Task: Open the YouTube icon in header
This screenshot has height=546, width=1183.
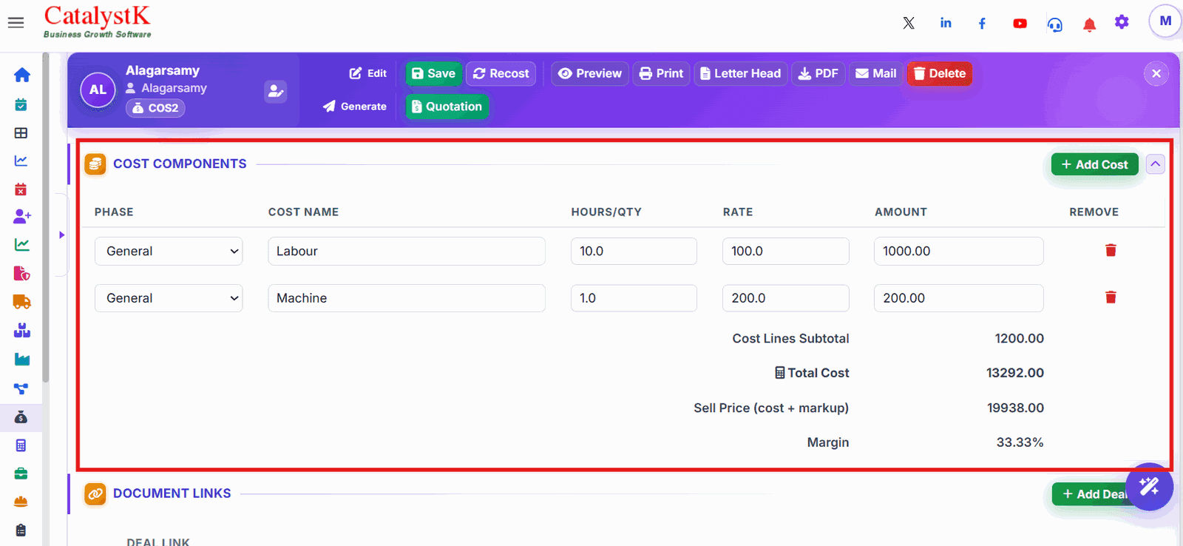Action: [1020, 24]
